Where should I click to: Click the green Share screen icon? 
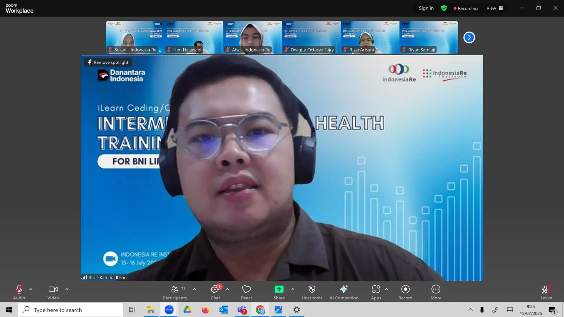[279, 289]
